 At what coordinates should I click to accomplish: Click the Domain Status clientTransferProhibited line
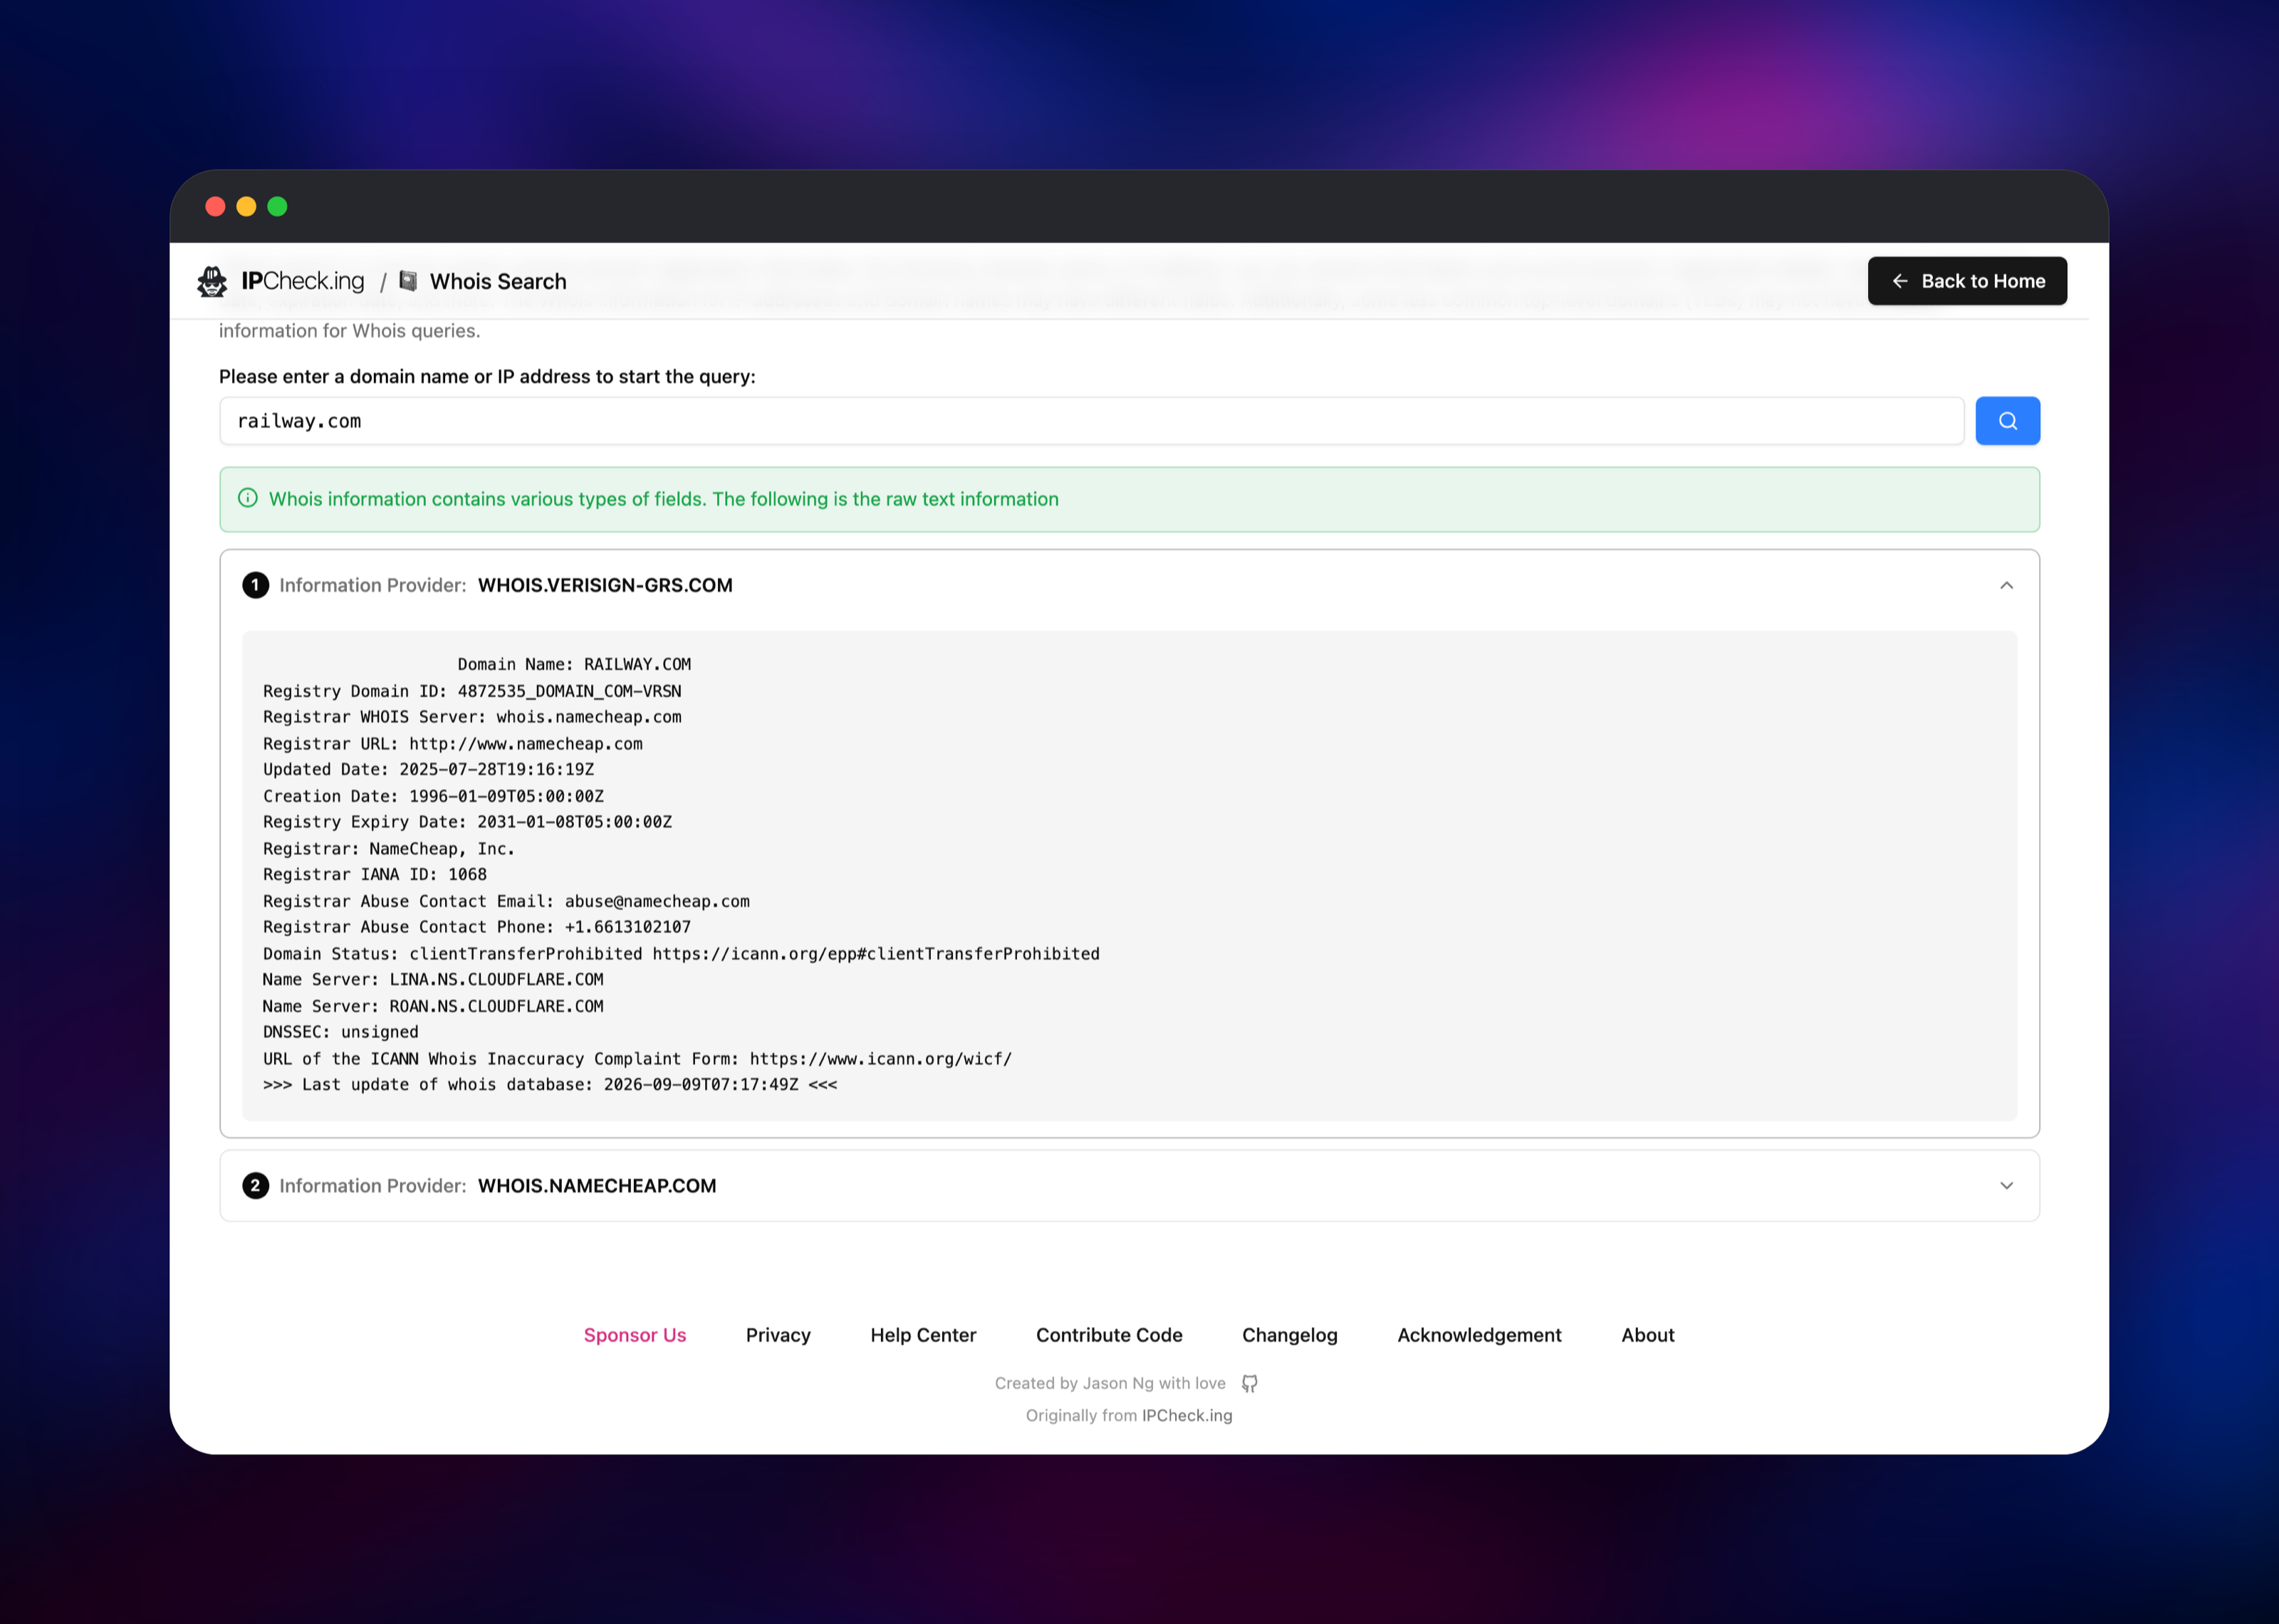click(x=681, y=954)
